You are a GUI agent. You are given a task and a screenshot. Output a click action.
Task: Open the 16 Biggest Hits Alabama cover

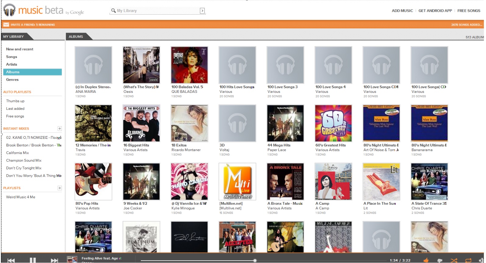(141, 123)
